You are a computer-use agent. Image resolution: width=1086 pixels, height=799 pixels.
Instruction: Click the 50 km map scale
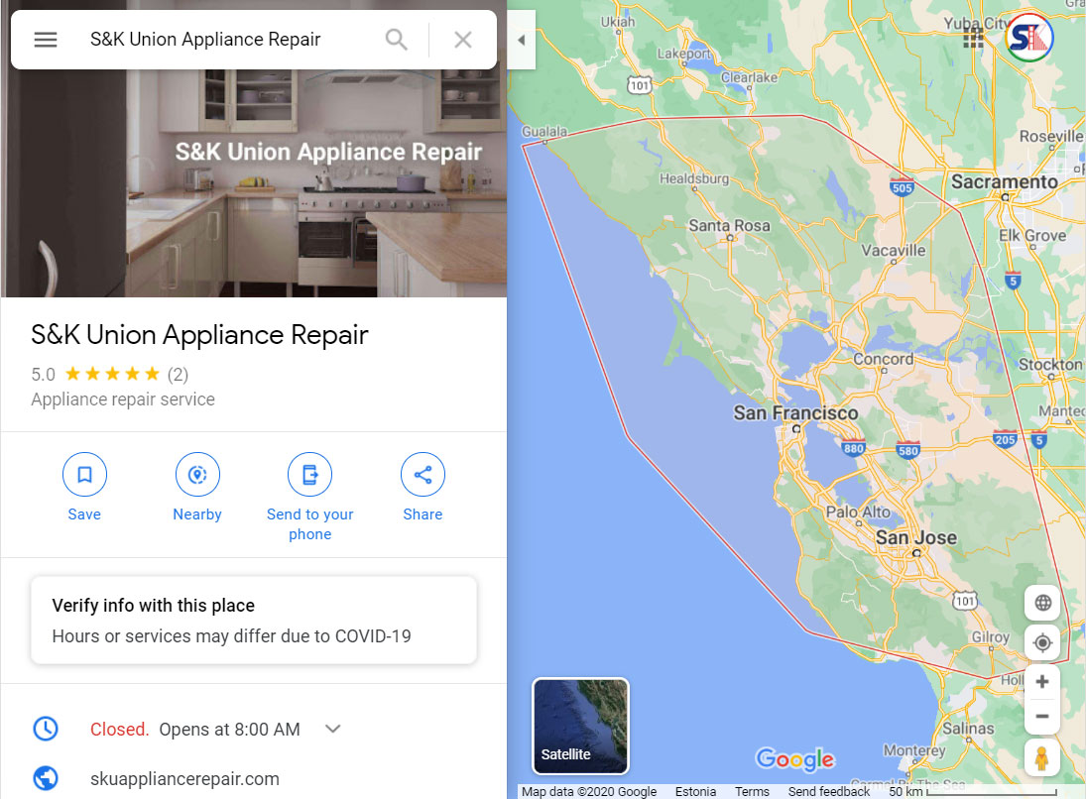pyautogui.click(x=972, y=791)
